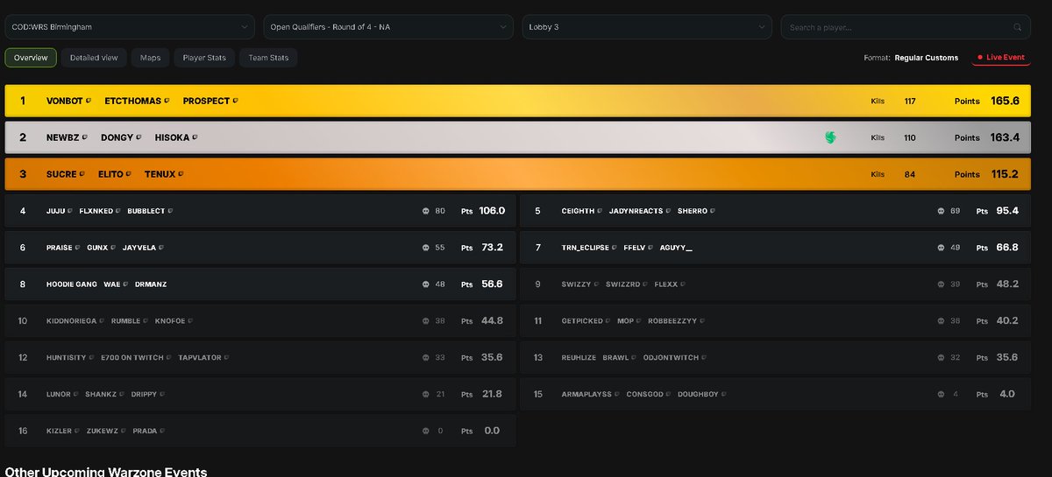
Task: Open HISOKA's Twitch icon
Action: point(195,137)
